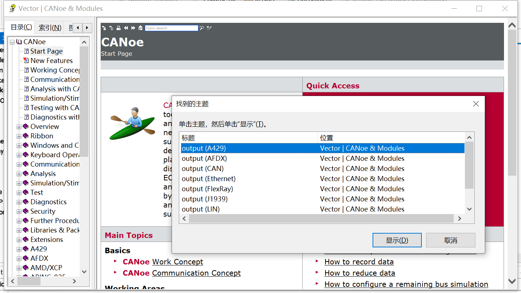Click the collapse-all tree icon in help toolbar
The width and height of the screenshot is (521, 293).
pyautogui.click(x=111, y=28)
